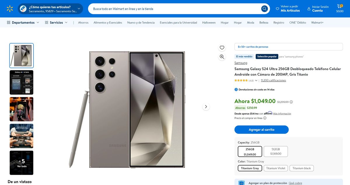Go to the Belleza section
Viewport: 350px width, 185px height.
click(264, 22)
